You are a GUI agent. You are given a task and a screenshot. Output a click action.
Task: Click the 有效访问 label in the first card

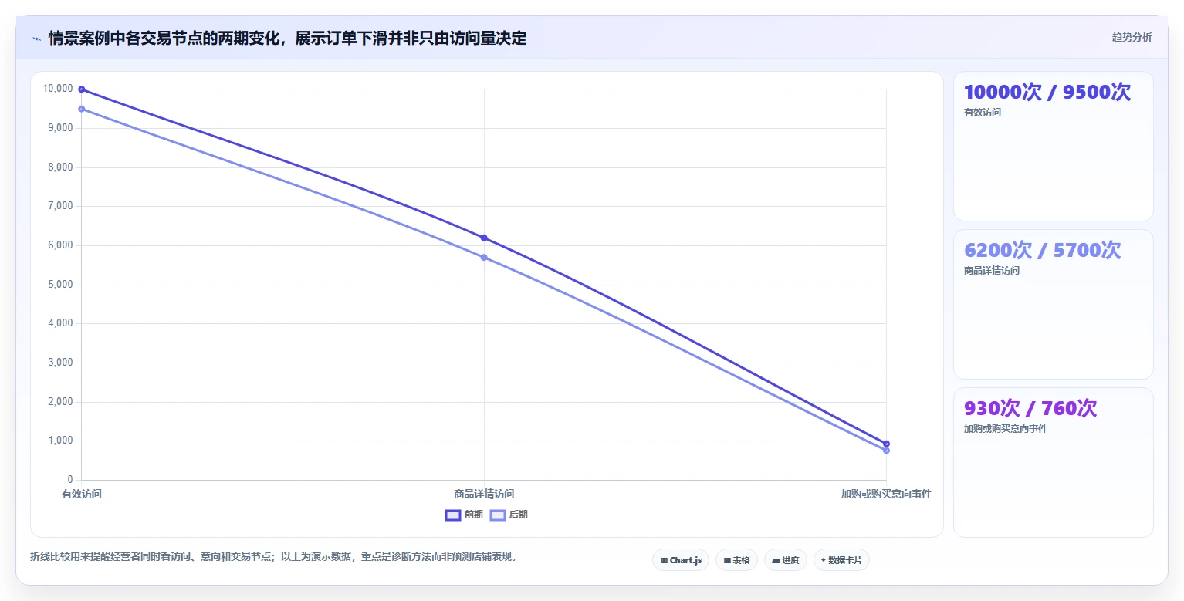coord(983,113)
